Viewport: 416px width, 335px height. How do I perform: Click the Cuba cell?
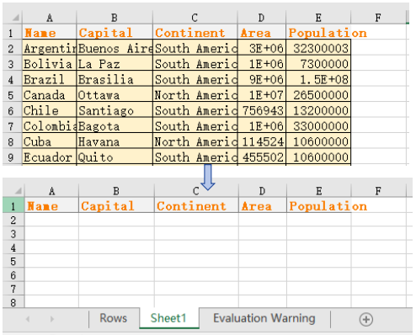coord(50,141)
